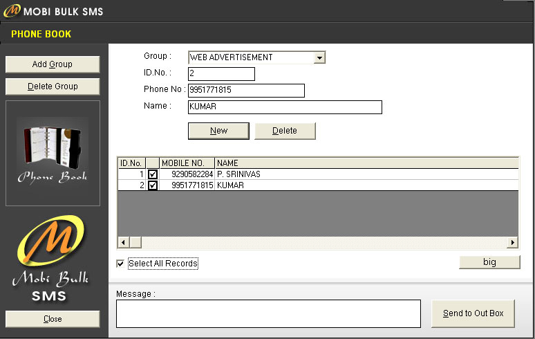Click the ID.No. column header

(132, 163)
